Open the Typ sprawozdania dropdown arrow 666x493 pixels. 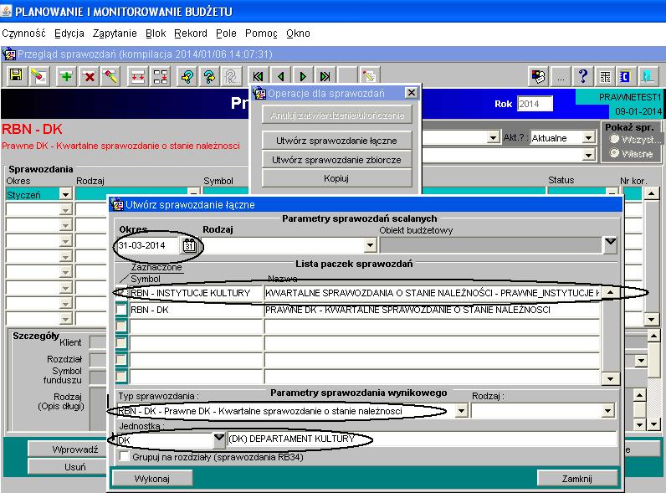pos(461,410)
